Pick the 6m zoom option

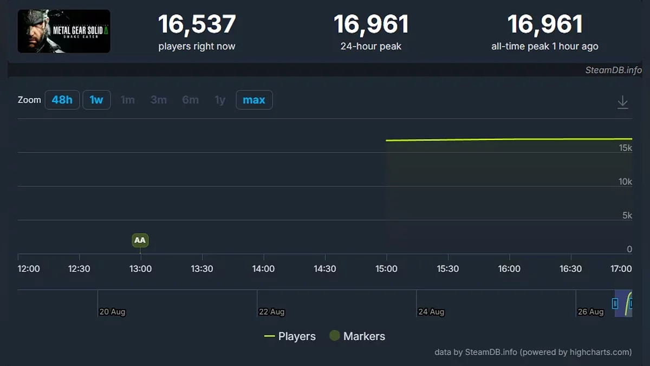190,100
